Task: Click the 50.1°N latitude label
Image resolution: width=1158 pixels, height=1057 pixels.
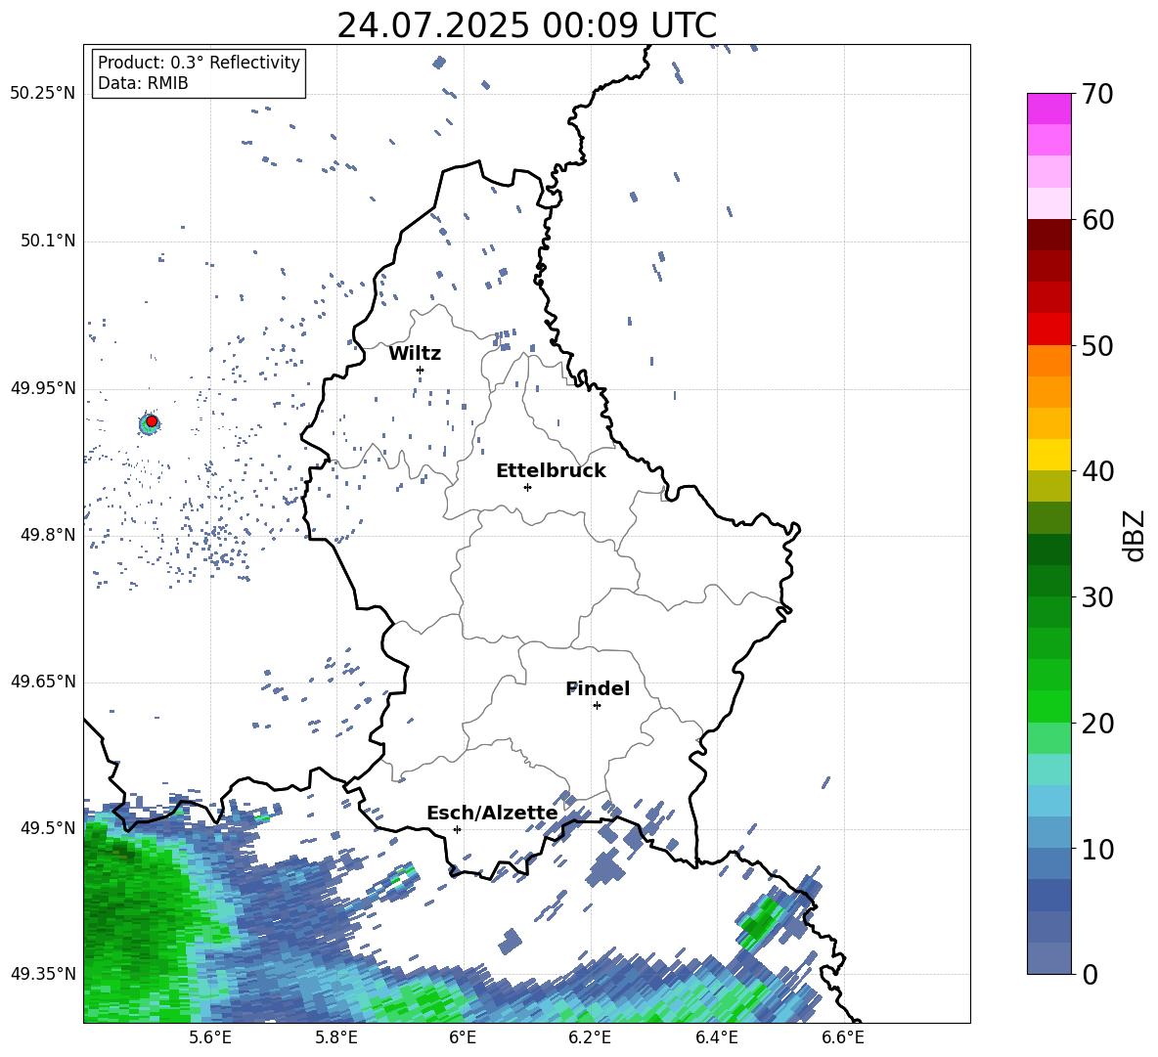Action: (48, 241)
